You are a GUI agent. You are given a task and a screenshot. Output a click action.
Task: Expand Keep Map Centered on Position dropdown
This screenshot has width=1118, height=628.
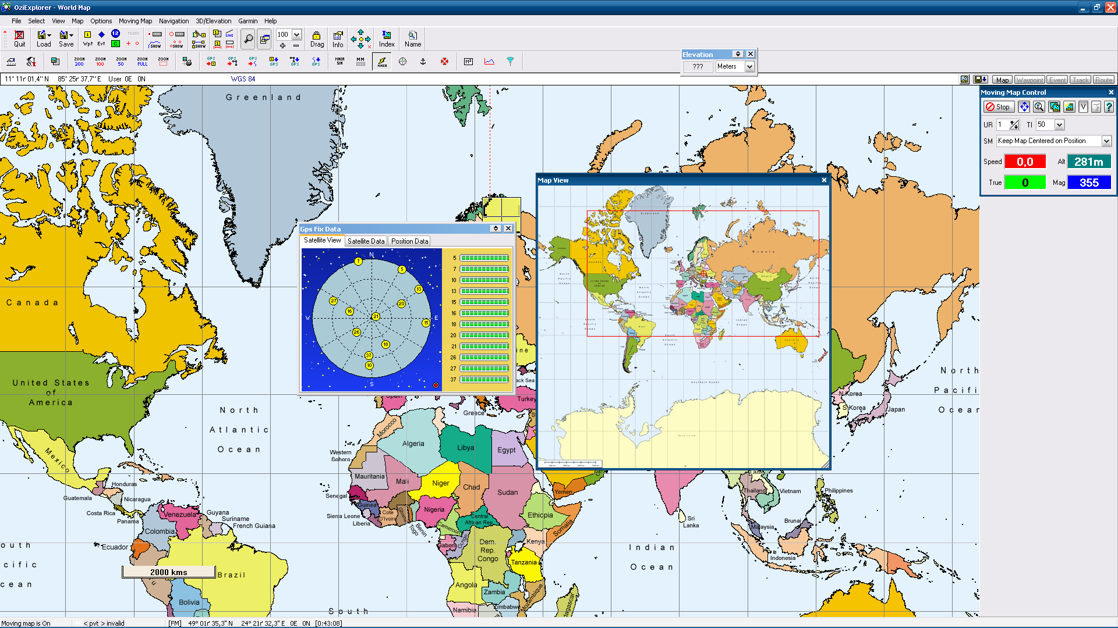[x=1106, y=141]
